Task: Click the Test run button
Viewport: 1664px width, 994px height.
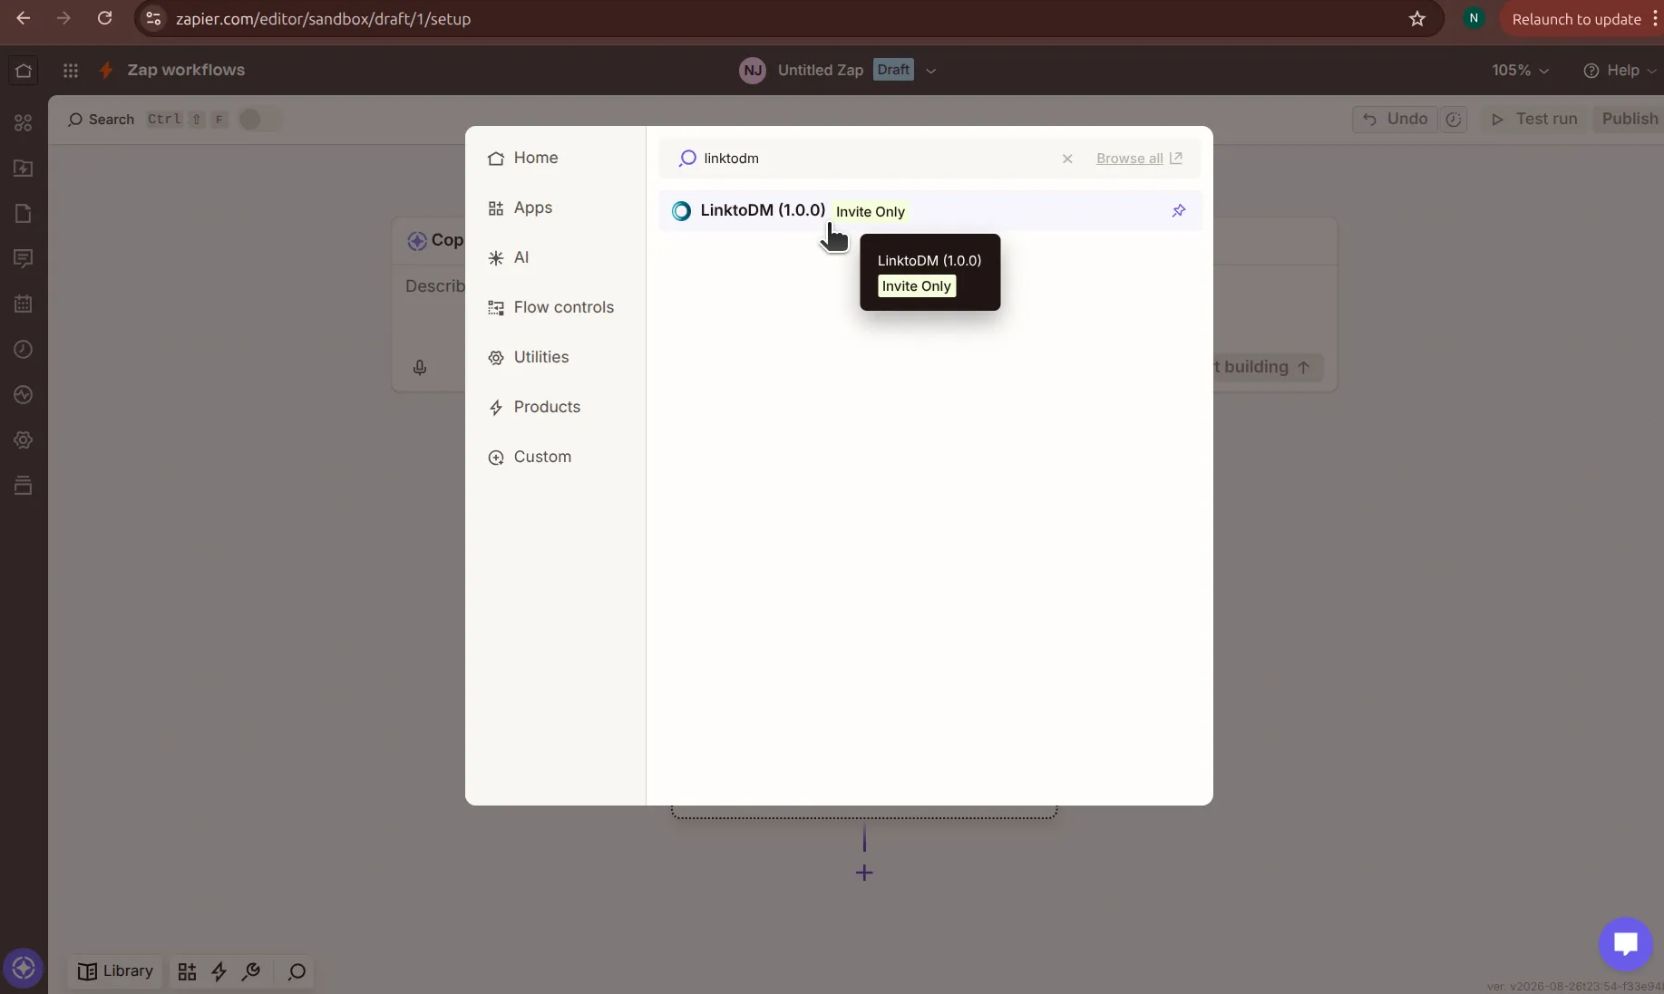Action: 1534,119
